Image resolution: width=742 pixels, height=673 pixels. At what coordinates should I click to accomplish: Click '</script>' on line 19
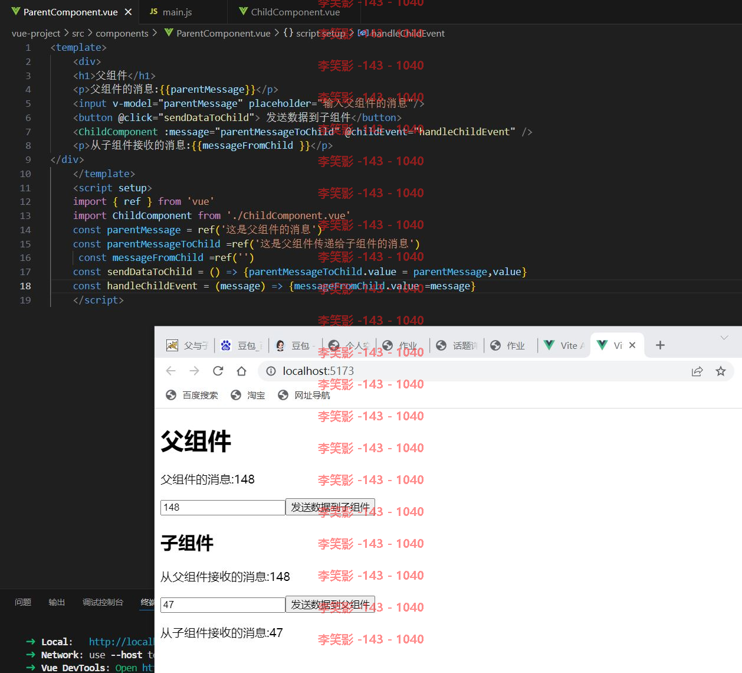coord(98,300)
